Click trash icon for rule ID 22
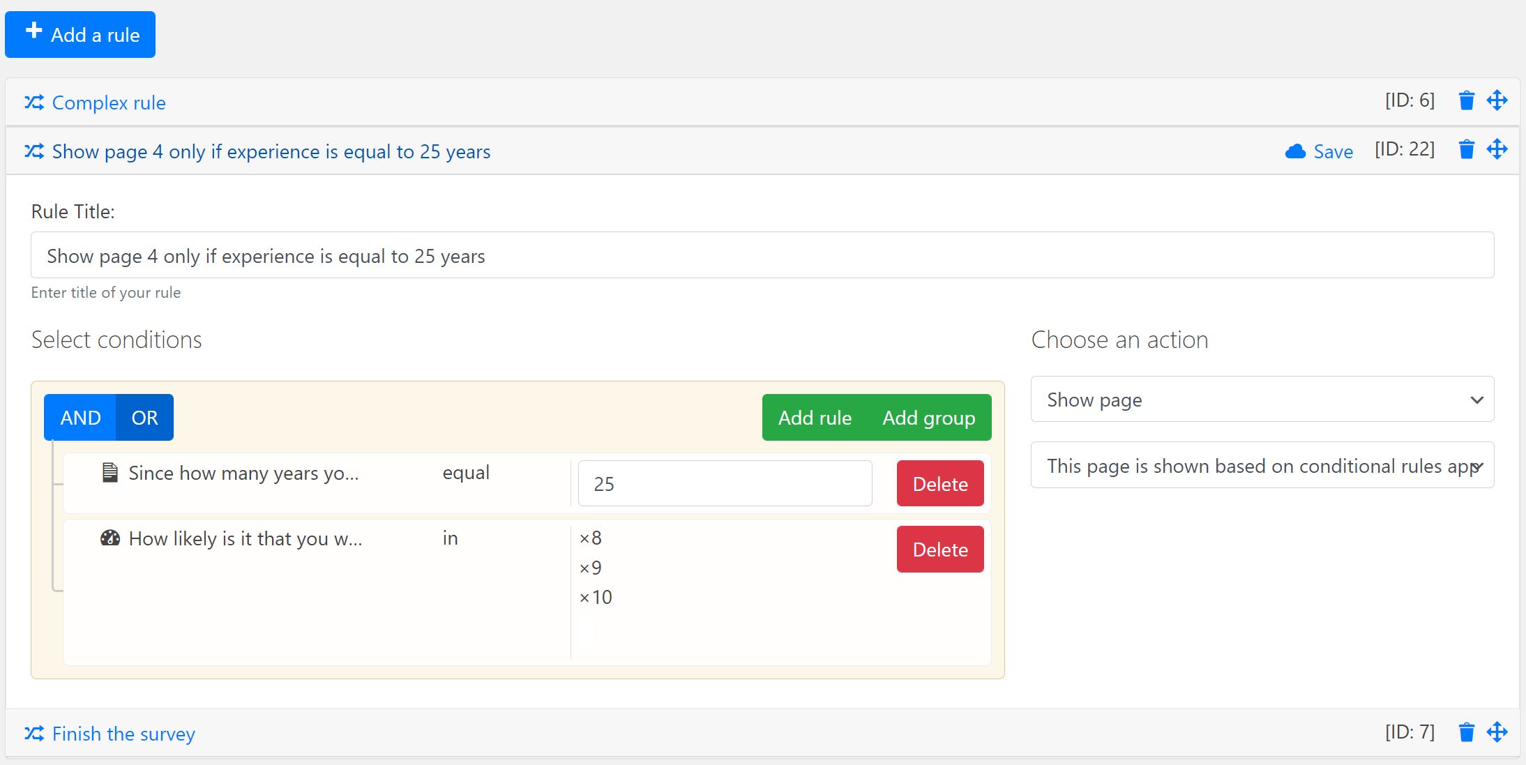This screenshot has height=765, width=1526. pos(1466,150)
